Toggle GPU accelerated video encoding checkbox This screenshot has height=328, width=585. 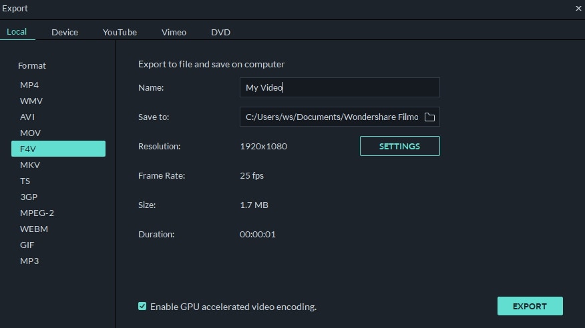tap(142, 306)
